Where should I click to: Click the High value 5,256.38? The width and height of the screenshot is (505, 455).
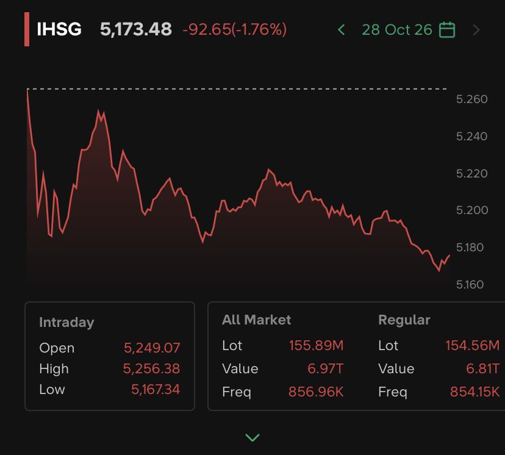151,369
